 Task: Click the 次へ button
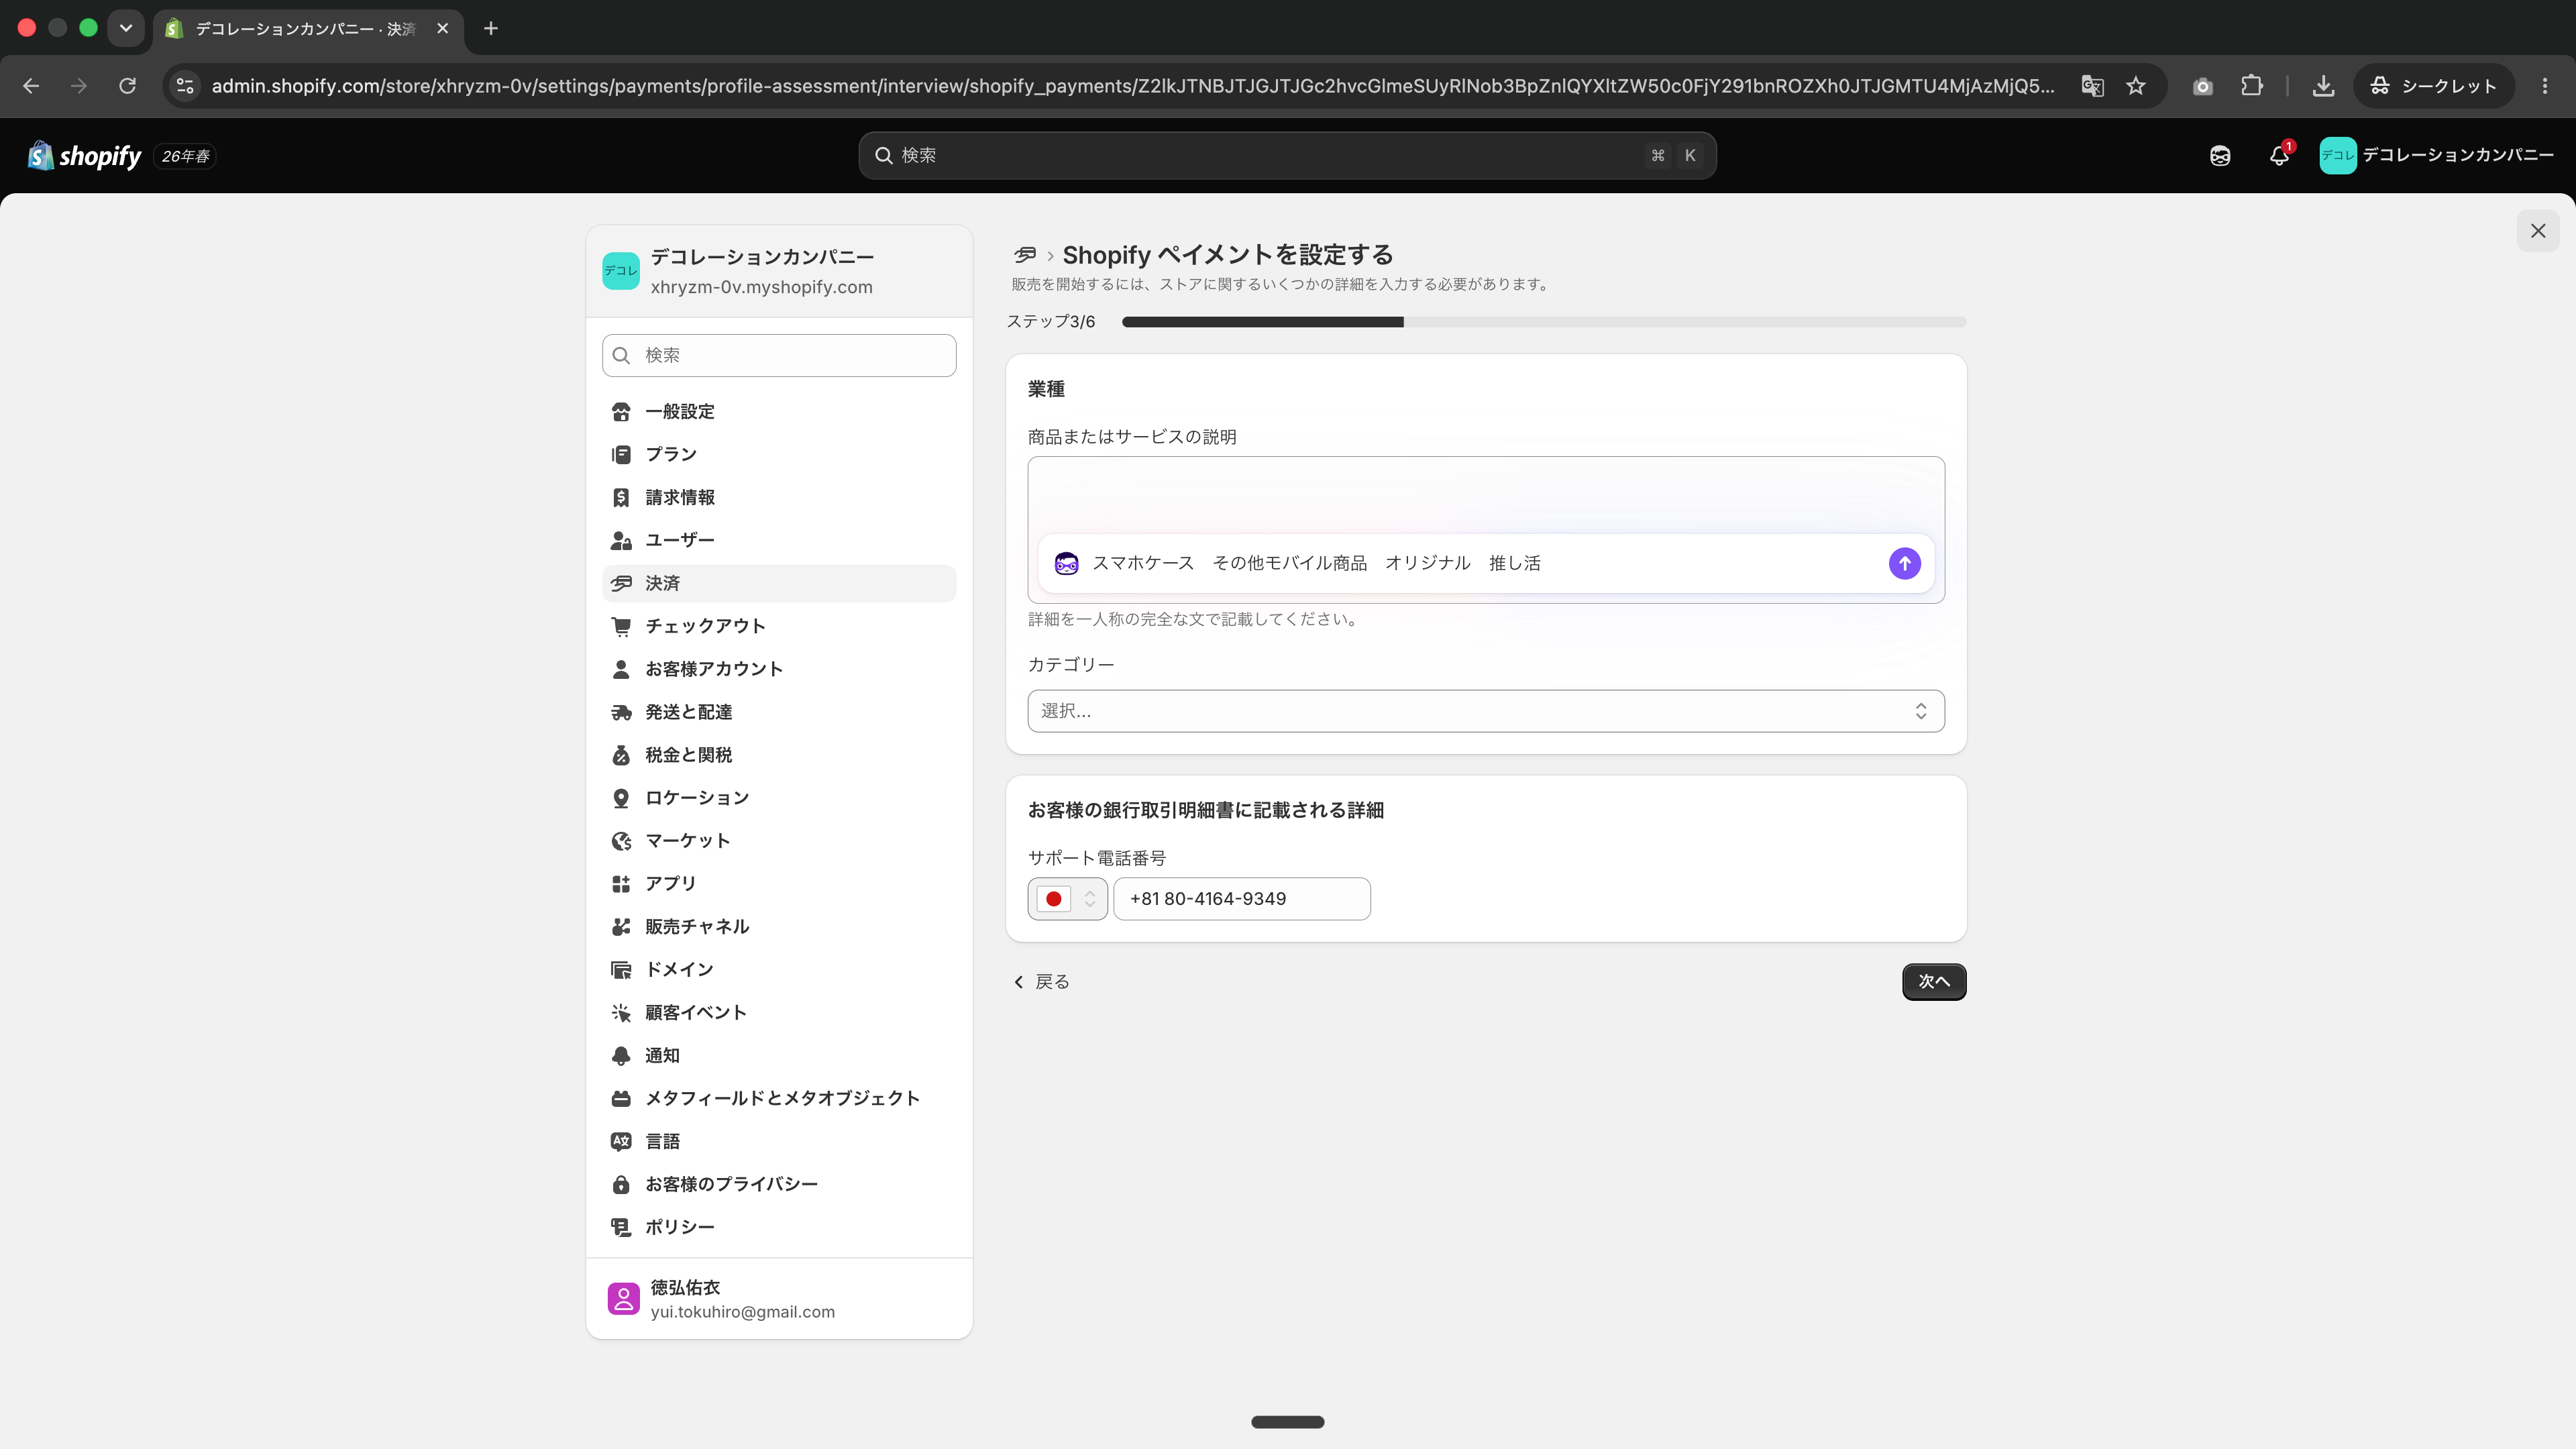[1934, 982]
